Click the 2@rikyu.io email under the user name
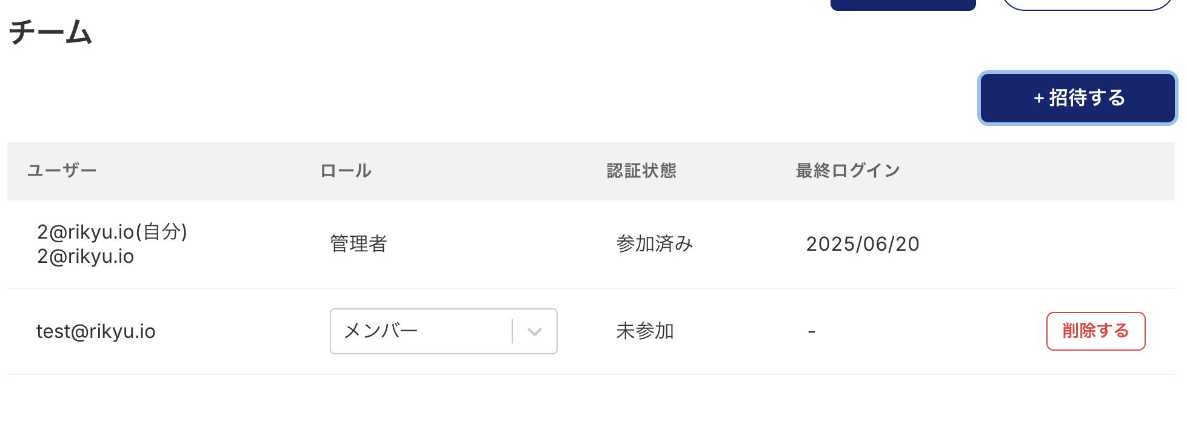1187x430 pixels. pos(85,257)
